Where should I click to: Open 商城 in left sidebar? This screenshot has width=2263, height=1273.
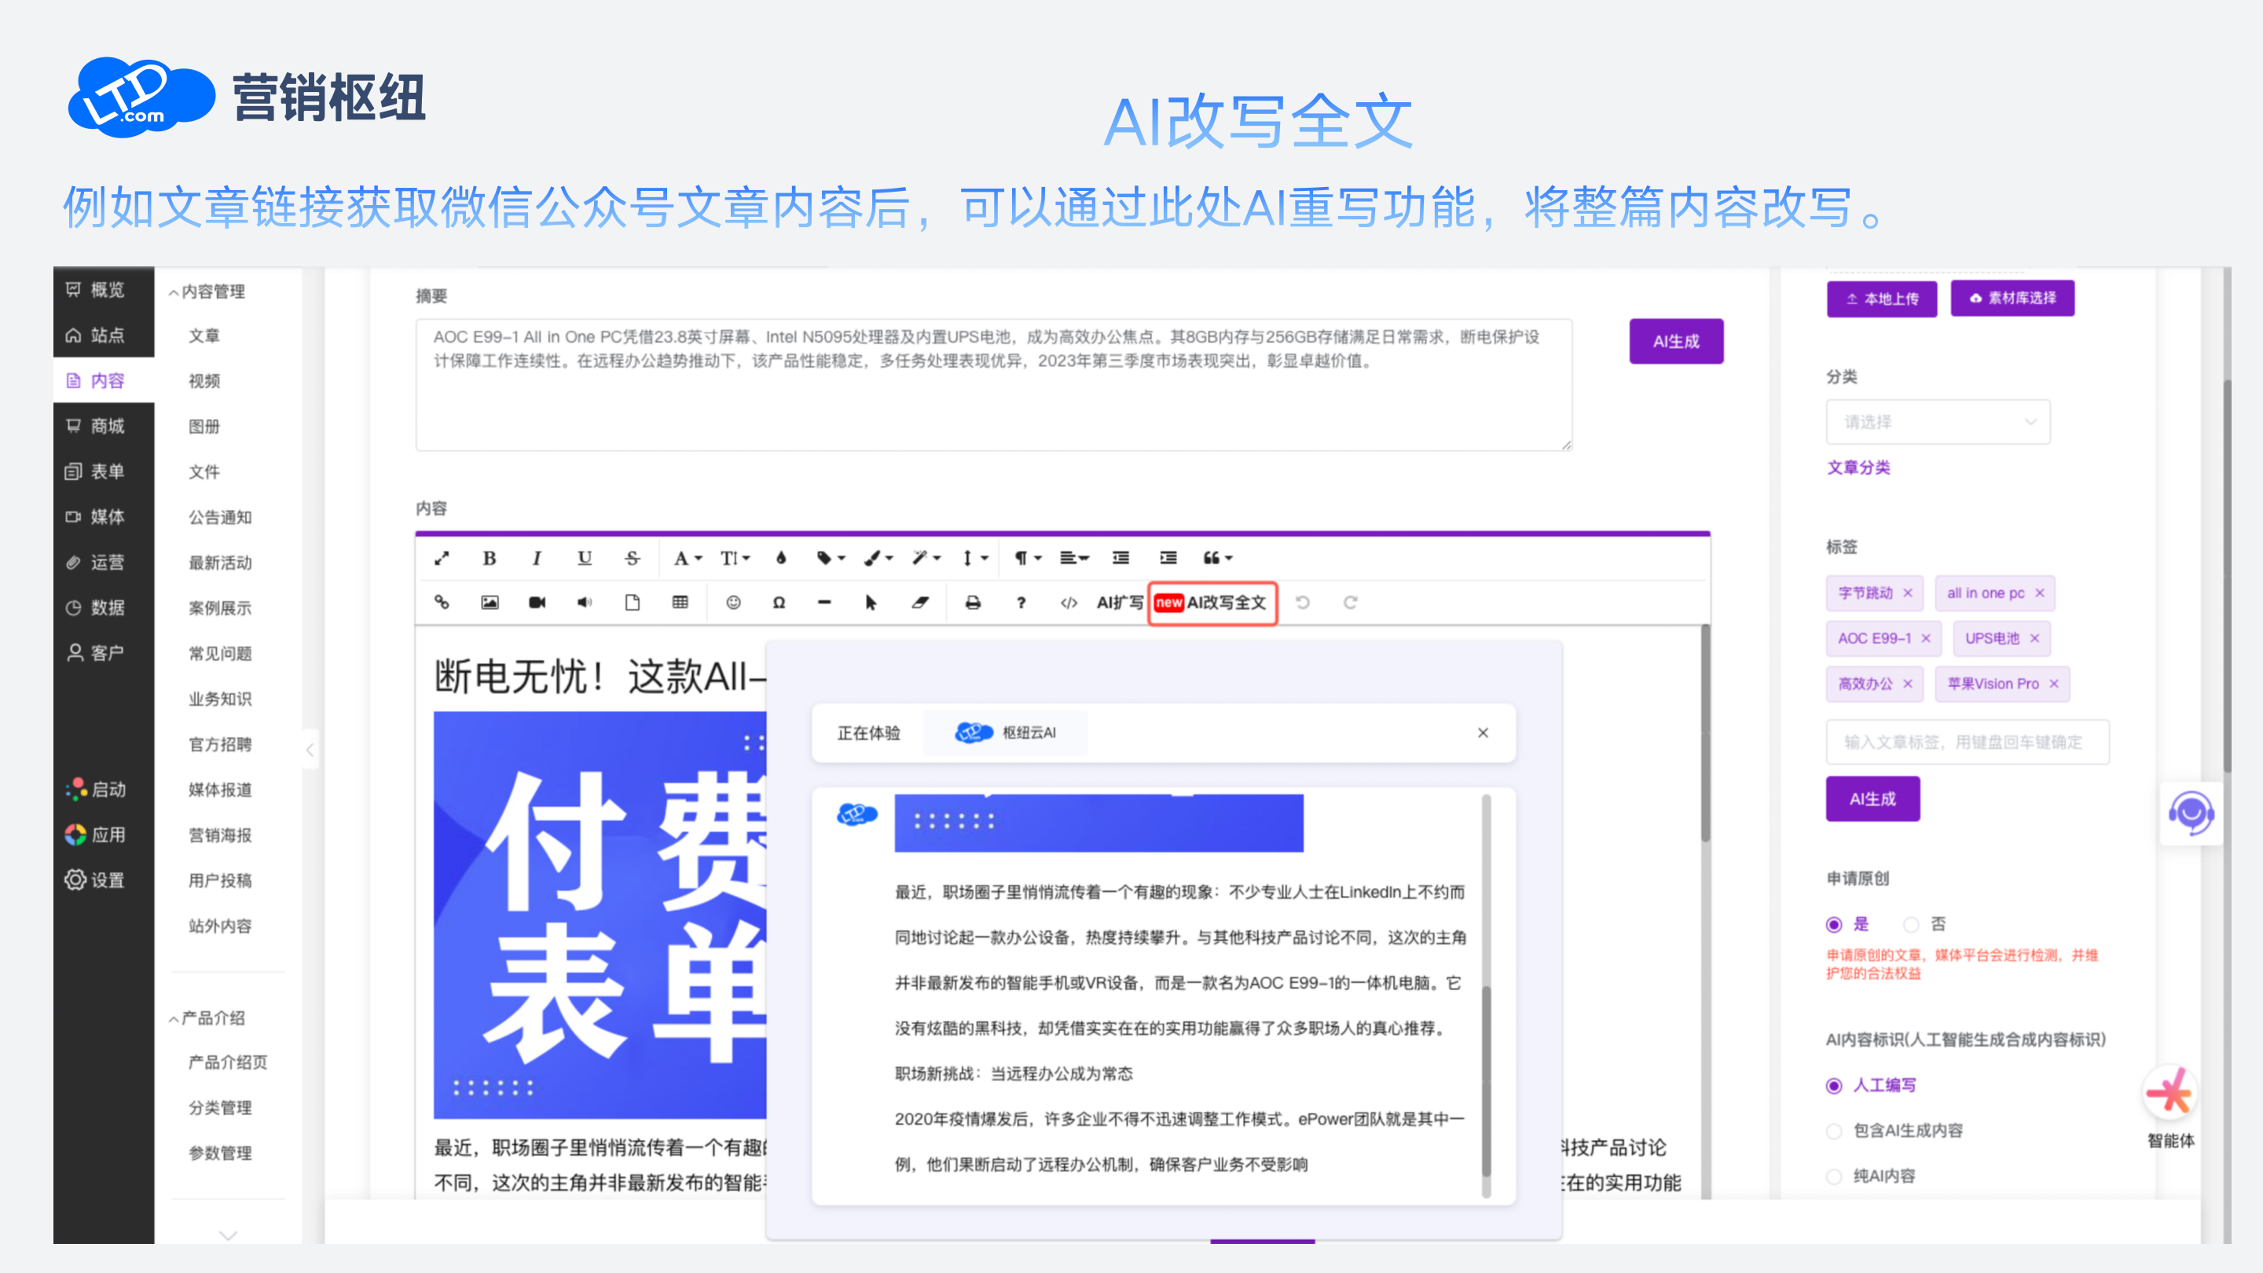point(106,426)
